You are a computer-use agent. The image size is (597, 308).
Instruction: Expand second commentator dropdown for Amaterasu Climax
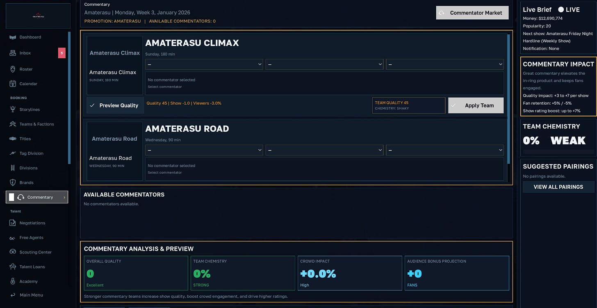click(x=324, y=64)
